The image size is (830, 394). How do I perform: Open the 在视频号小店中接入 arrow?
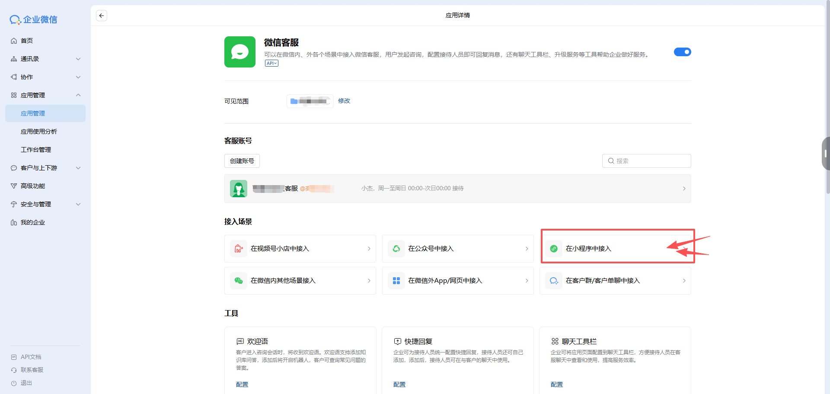pyautogui.click(x=369, y=249)
